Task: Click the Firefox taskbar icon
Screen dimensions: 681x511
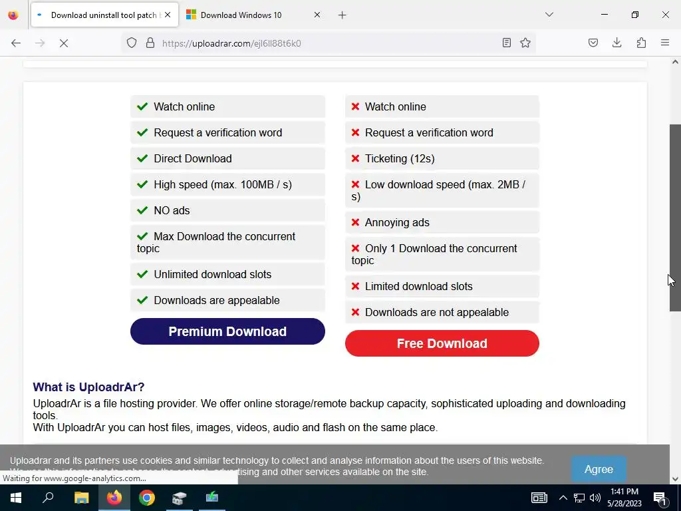Action: pyautogui.click(x=114, y=498)
